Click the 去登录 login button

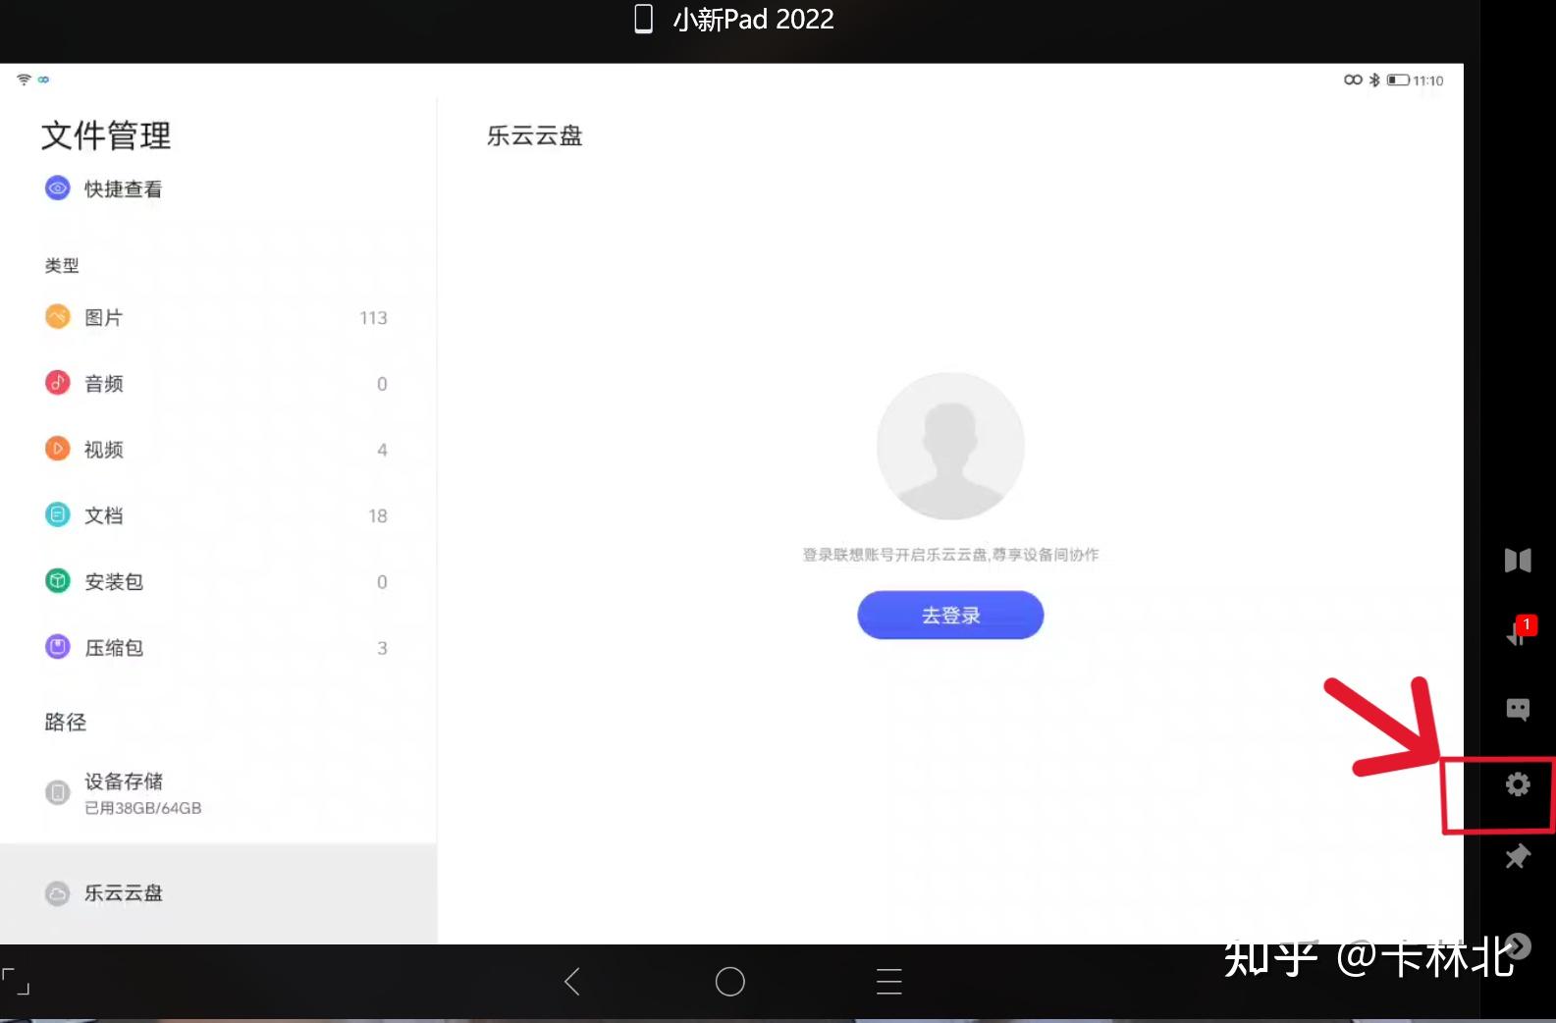(950, 615)
